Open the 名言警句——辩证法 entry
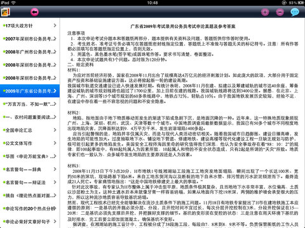 pos(30,182)
